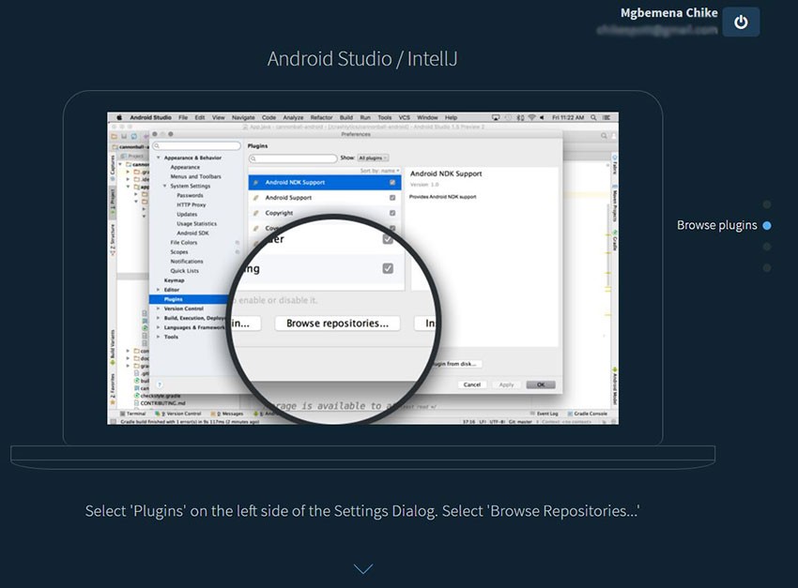Click the AirPlay display icon in menu bar
Image resolution: width=798 pixels, height=588 pixels.
click(x=496, y=117)
